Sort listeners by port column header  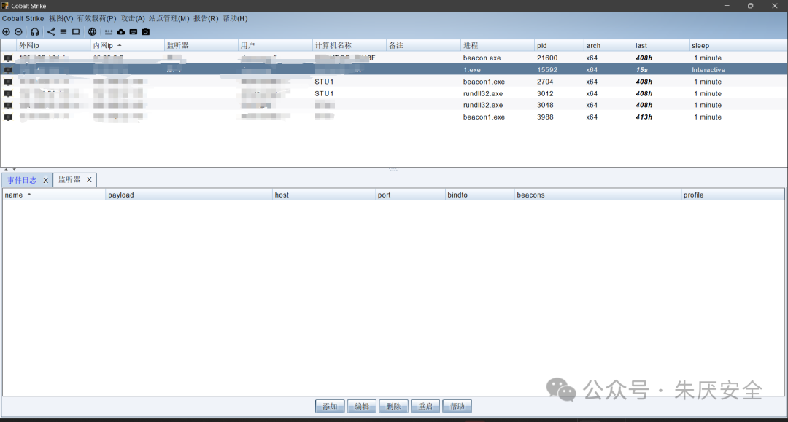coord(410,195)
